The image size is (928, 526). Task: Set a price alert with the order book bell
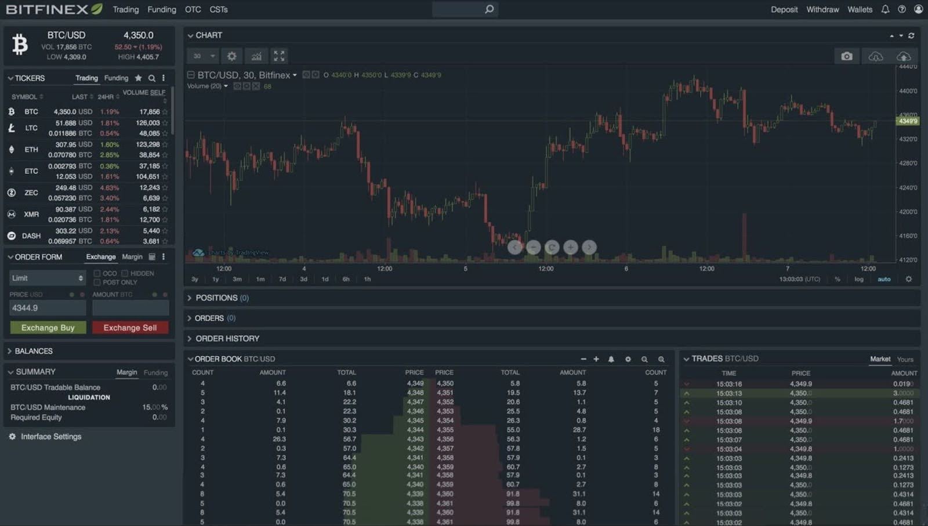pos(611,360)
